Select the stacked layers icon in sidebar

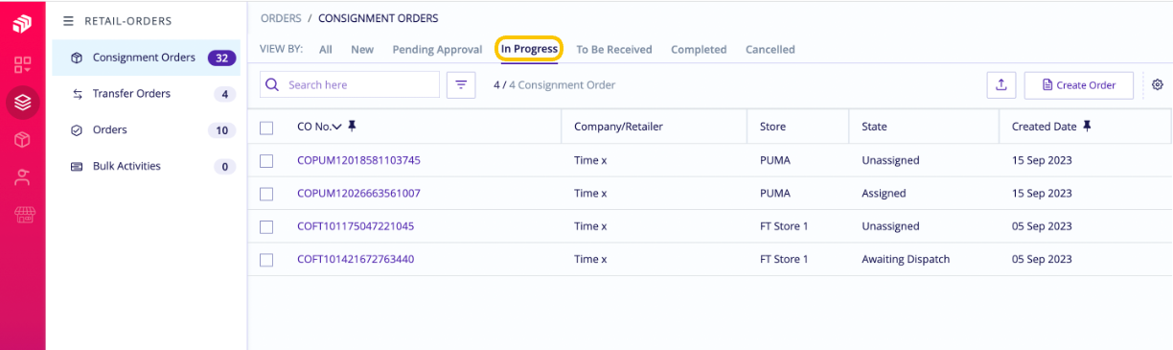coord(22,102)
